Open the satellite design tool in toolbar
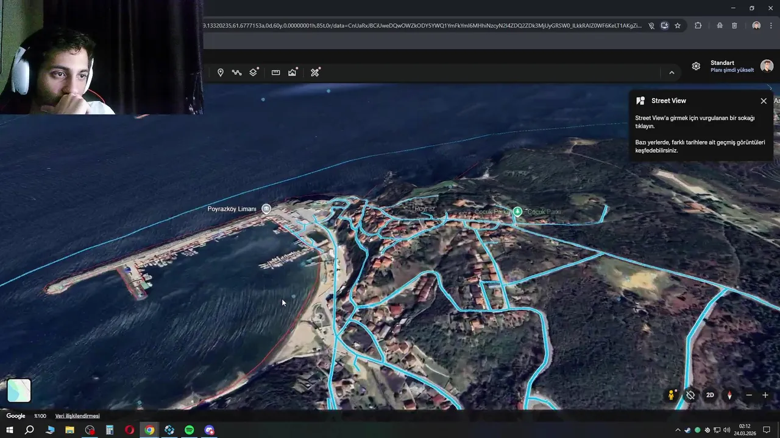This screenshot has width=780, height=438. pos(315,72)
